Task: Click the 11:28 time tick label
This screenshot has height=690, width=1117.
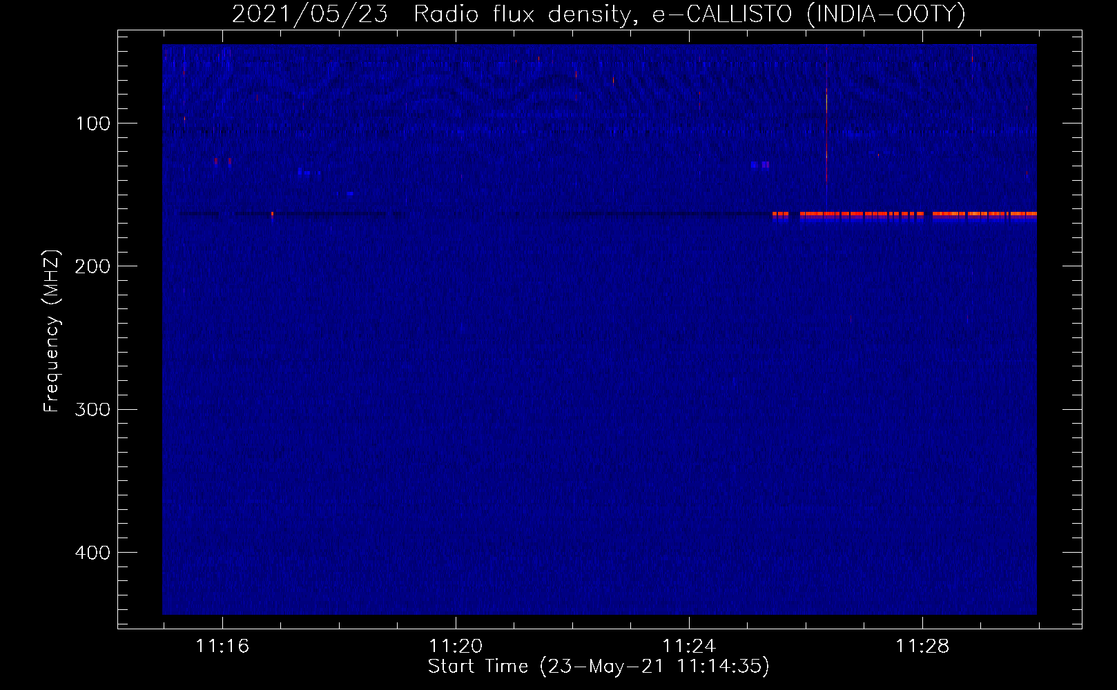Action: coord(922,647)
